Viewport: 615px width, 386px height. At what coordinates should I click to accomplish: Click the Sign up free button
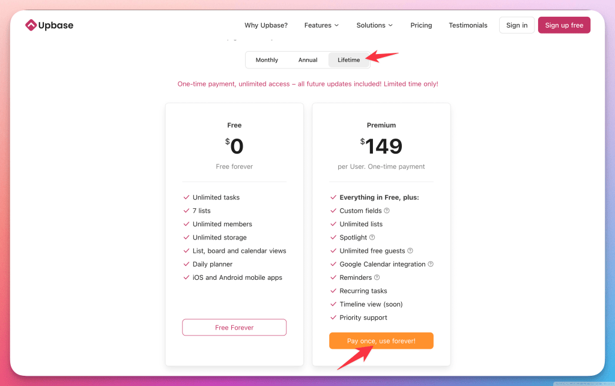pos(564,25)
